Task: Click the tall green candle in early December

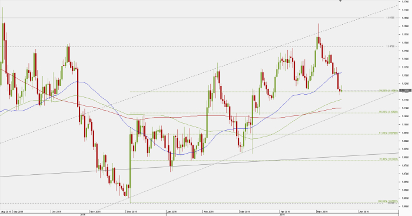Action: click(x=131, y=165)
